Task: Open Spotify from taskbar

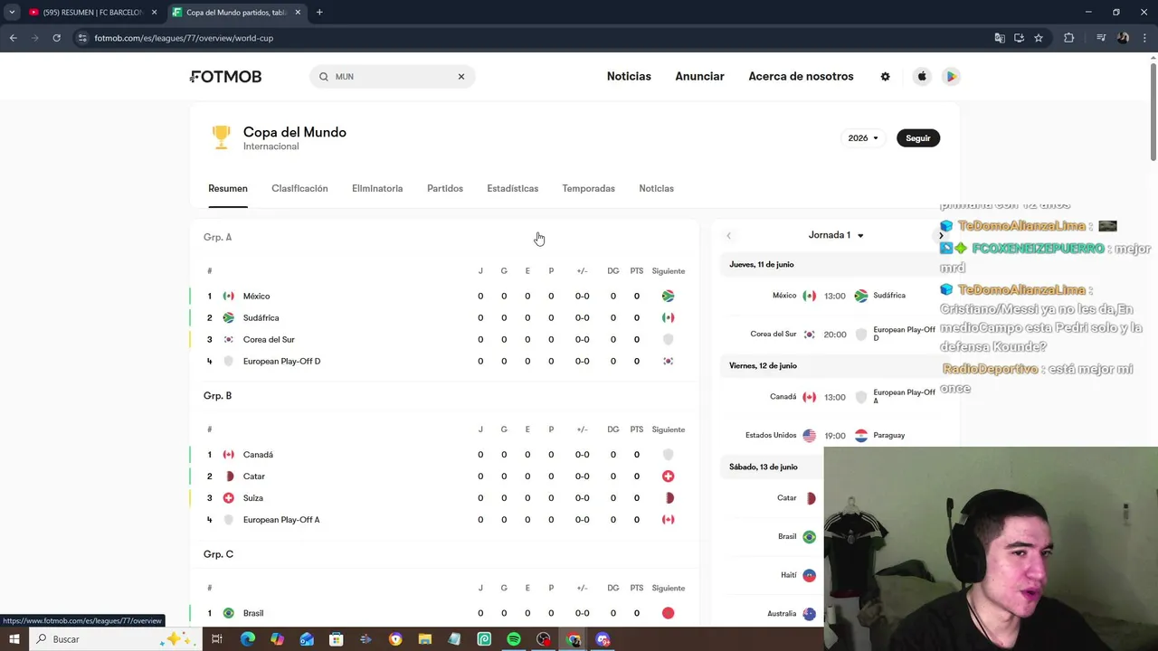Action: pyautogui.click(x=514, y=639)
